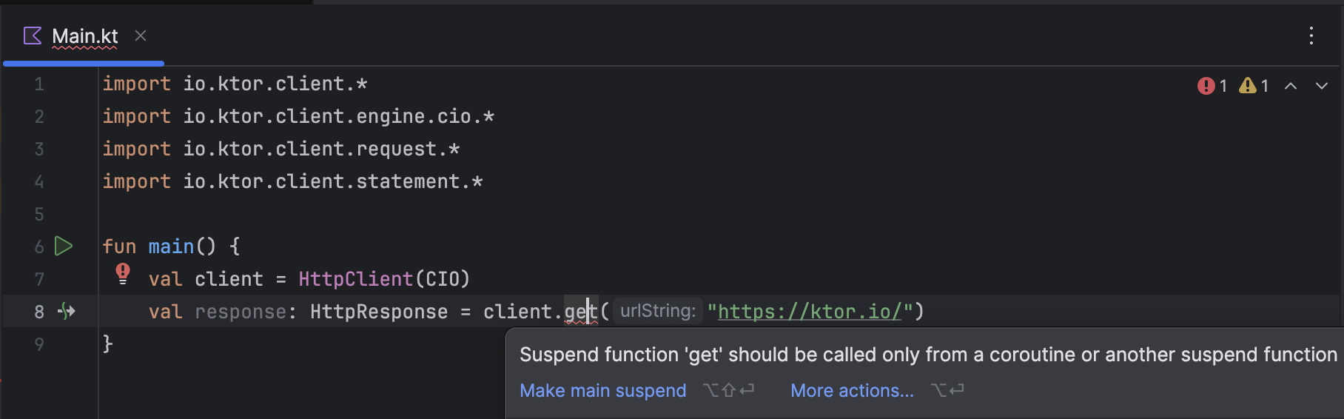Place cursor on the HttpClient call
This screenshot has width=1344, height=419.
[x=355, y=279]
